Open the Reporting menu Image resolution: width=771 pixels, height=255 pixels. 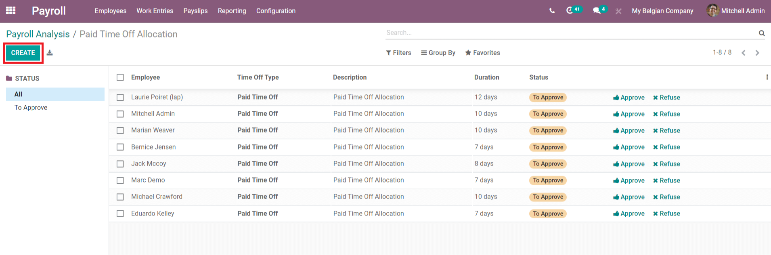click(x=232, y=11)
